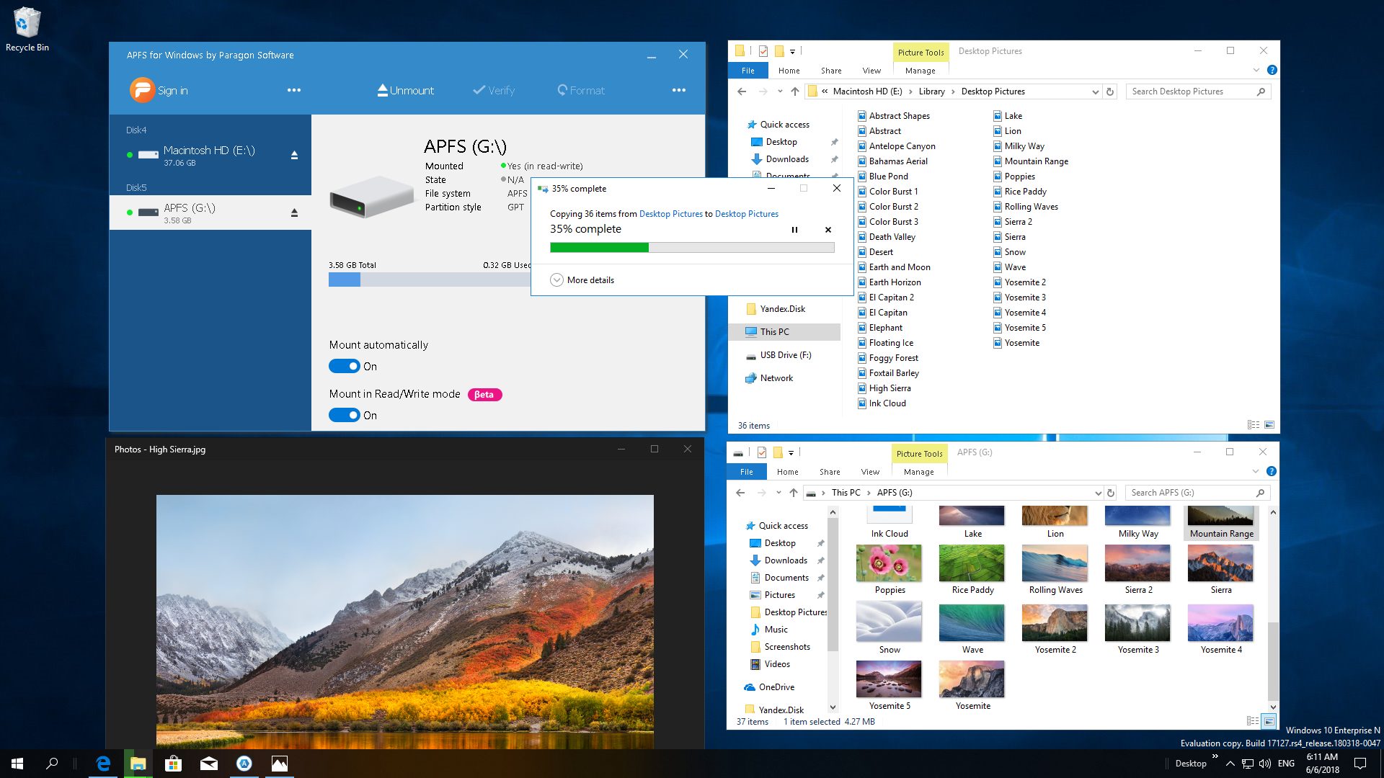Click the Picture Tools Manage tab in bottom Explorer
Viewport: 1384px width, 778px height.
[918, 471]
